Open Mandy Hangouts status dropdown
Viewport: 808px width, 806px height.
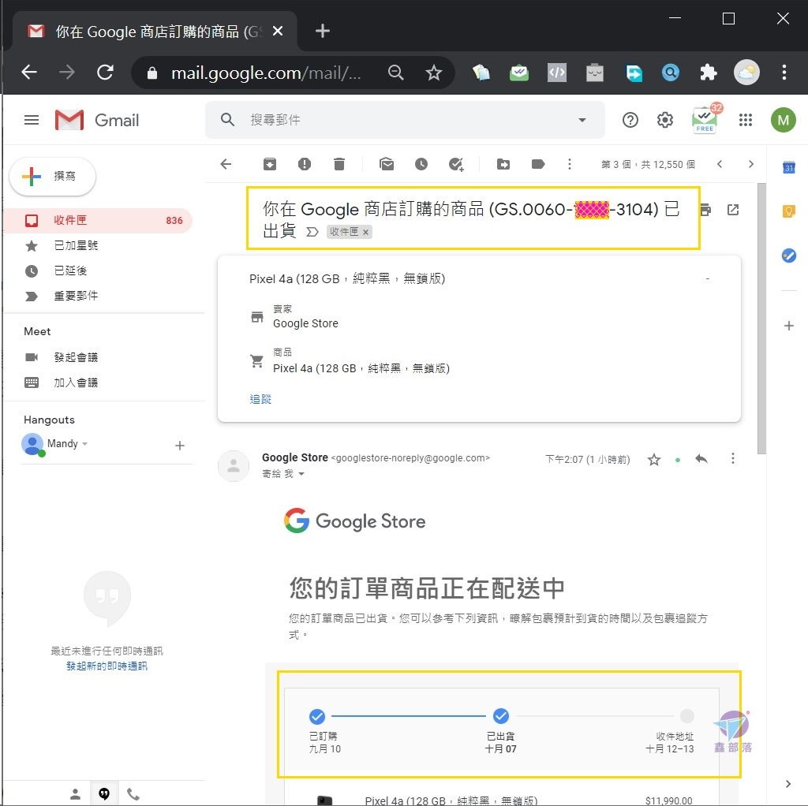pos(84,443)
